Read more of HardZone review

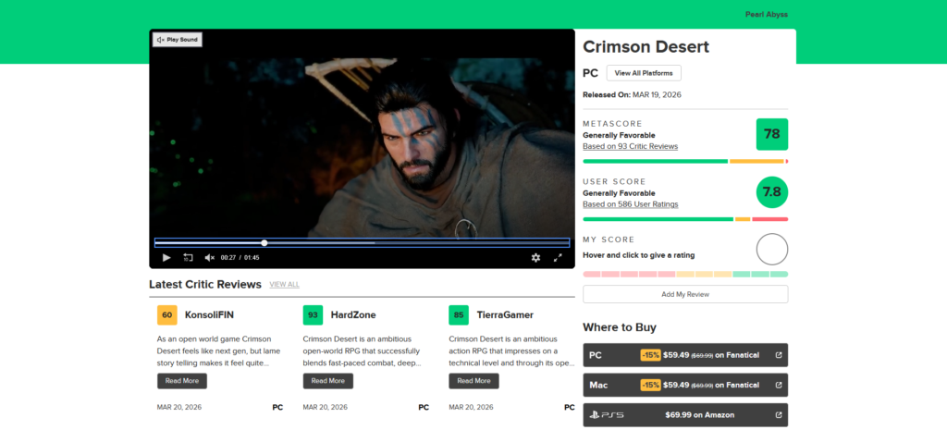(328, 381)
